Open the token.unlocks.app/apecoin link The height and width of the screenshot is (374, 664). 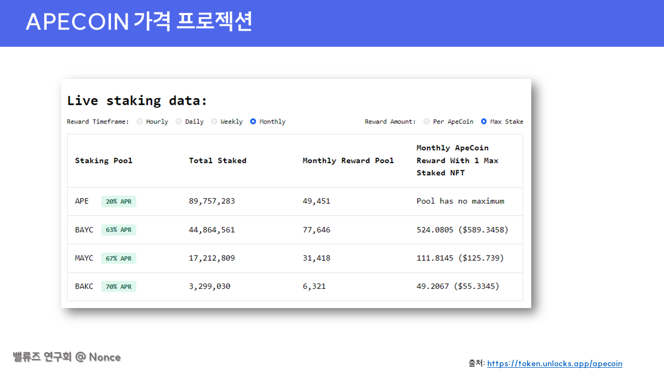pyautogui.click(x=555, y=363)
